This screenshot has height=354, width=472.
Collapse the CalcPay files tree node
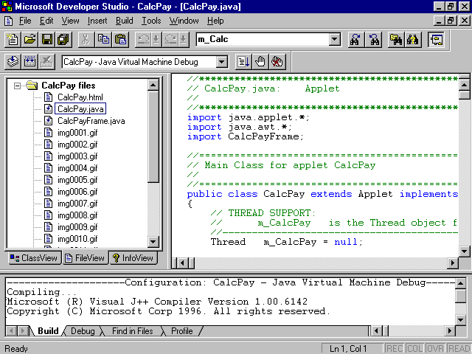[18, 86]
